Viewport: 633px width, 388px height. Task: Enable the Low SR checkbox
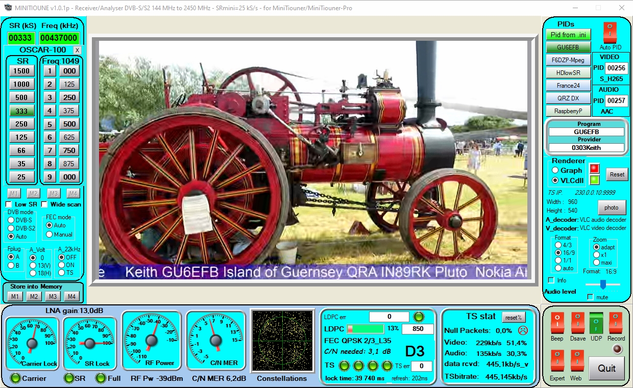(x=9, y=204)
